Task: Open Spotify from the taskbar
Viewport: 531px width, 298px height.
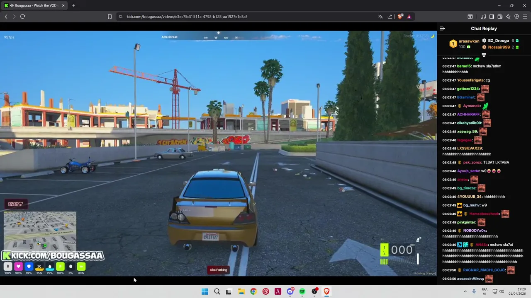Action: 302,291
